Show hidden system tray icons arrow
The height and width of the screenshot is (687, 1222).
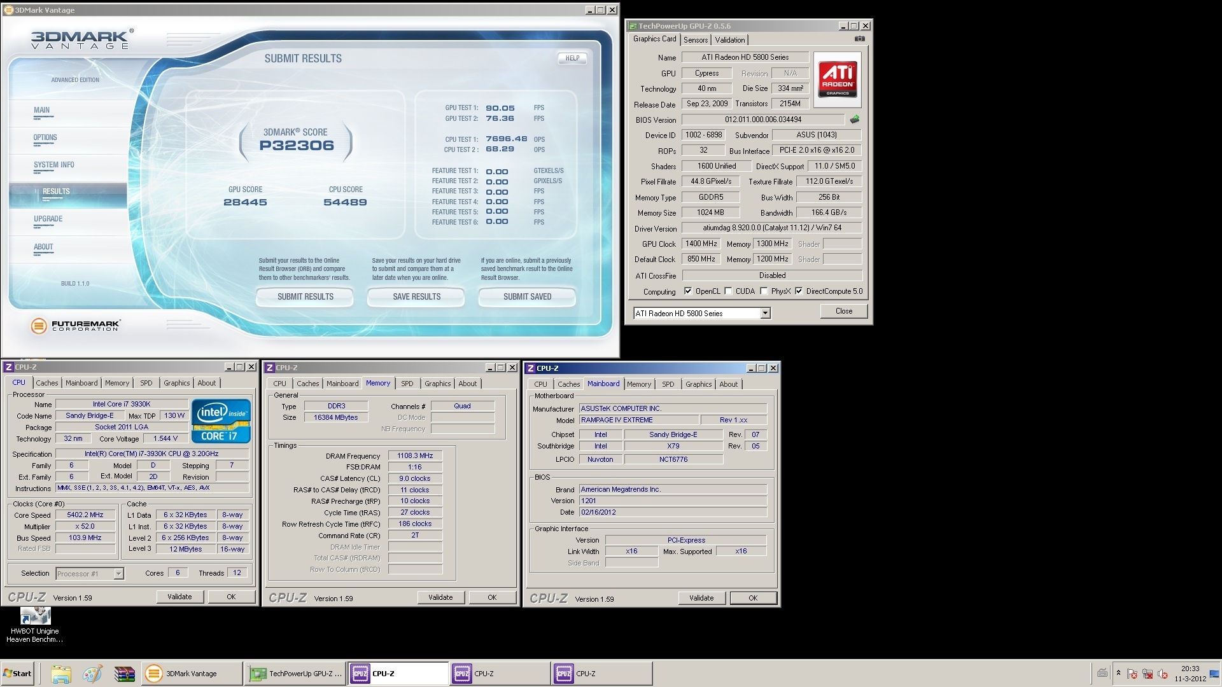[x=1118, y=672]
